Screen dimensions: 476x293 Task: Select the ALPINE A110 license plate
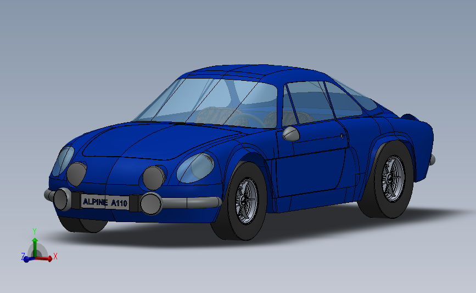(105, 202)
